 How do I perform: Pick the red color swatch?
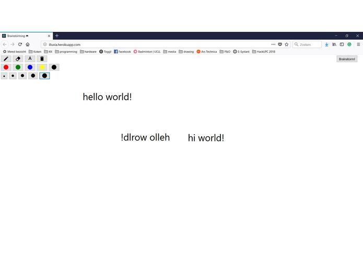click(6, 67)
